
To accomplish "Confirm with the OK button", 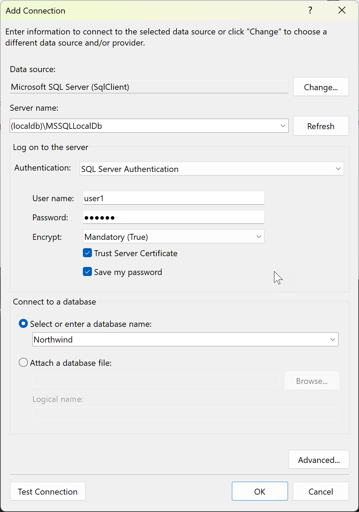I will pos(260,491).
